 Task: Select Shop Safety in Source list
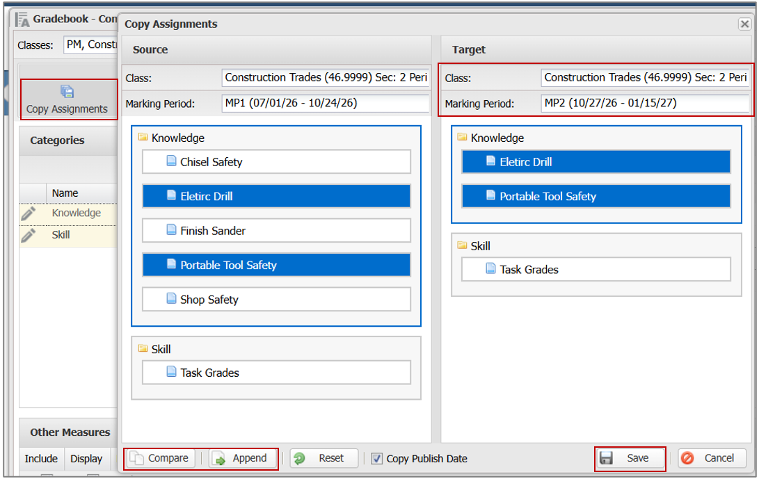[x=276, y=299]
